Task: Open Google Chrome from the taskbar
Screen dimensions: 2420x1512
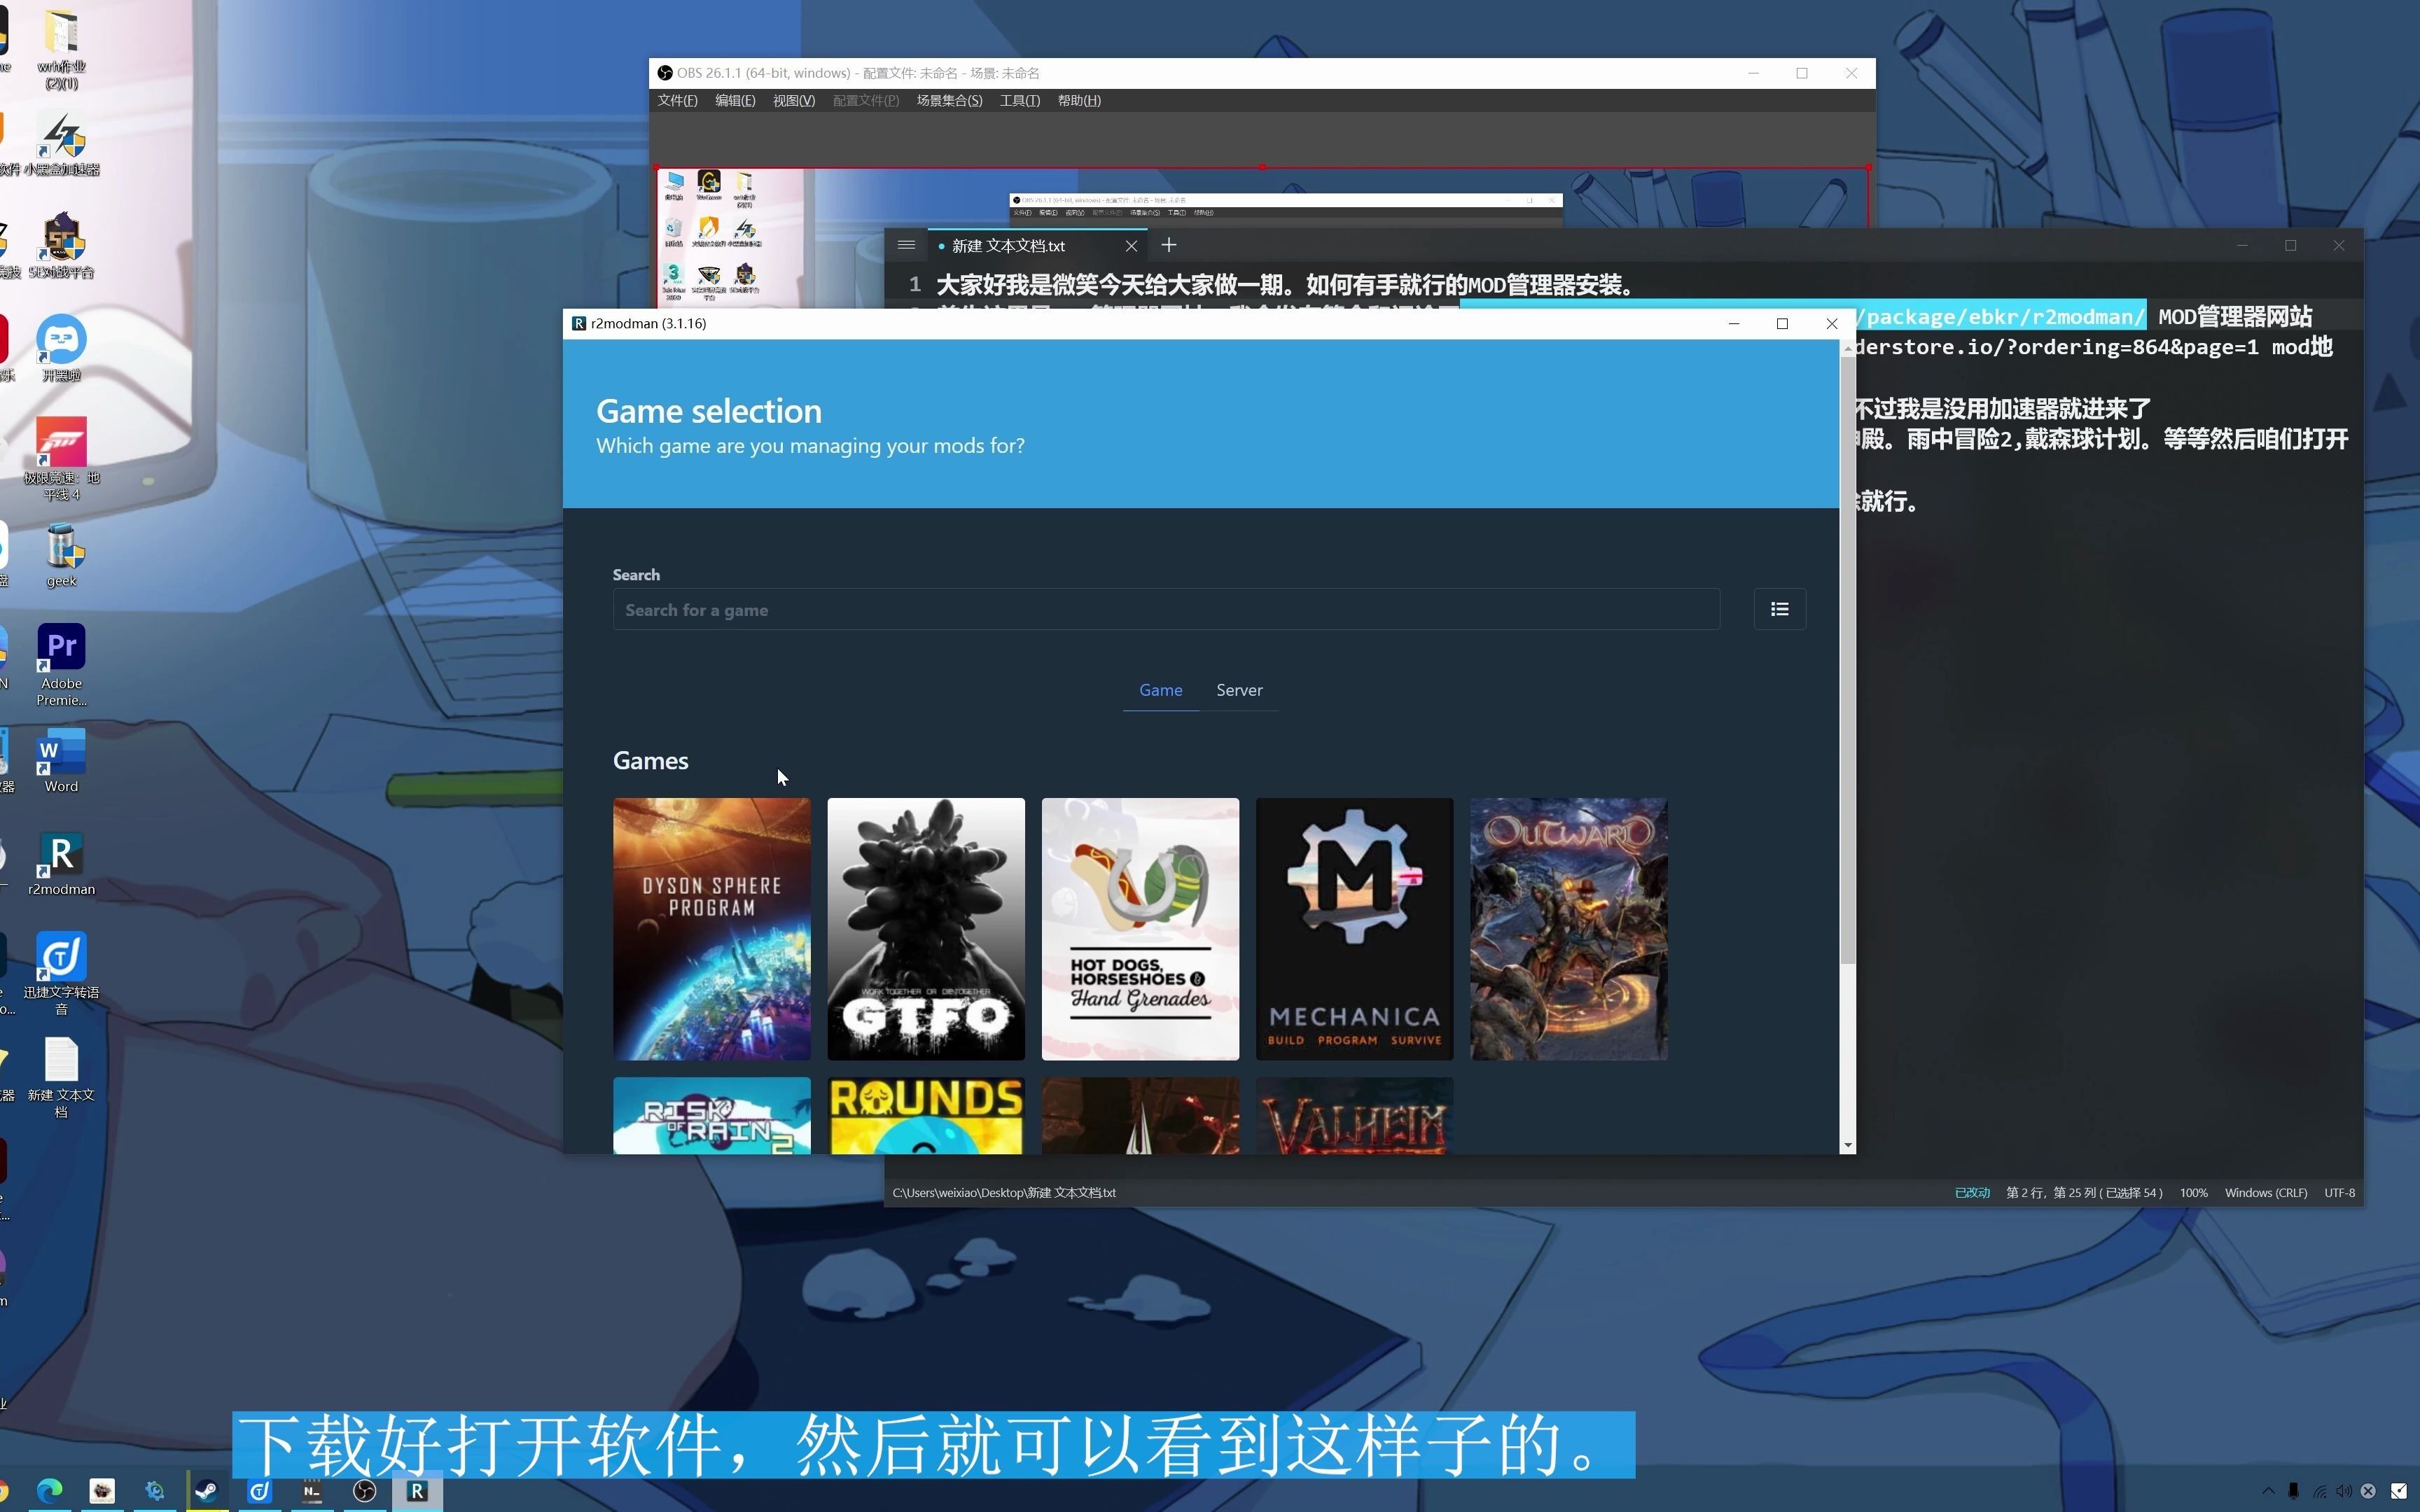Action: coord(3,1490)
